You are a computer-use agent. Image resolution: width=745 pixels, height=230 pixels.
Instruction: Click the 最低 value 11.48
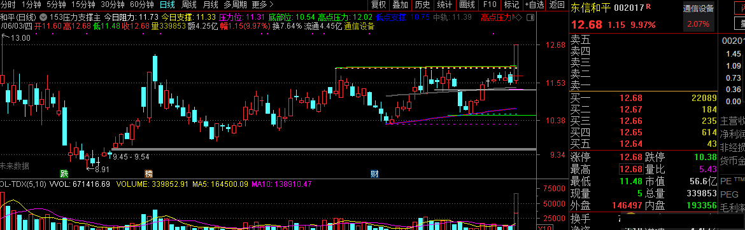pyautogui.click(x=630, y=181)
